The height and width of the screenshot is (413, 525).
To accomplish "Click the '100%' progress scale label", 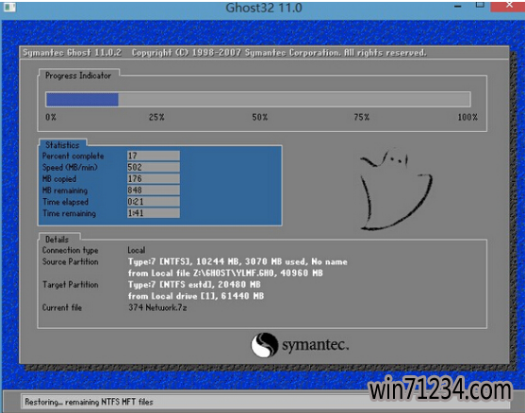I will point(468,117).
